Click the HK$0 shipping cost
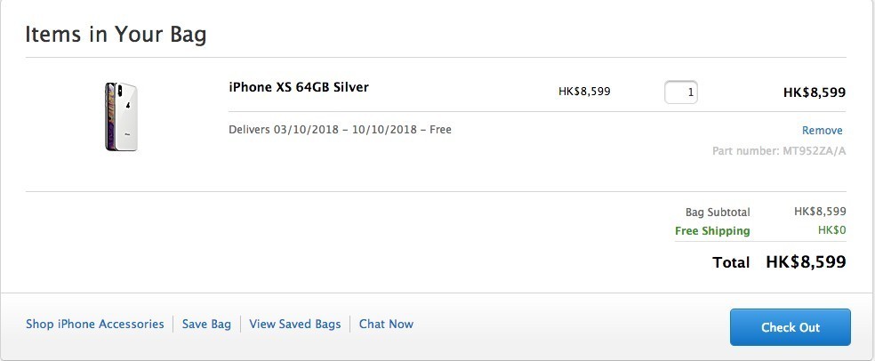Image resolution: width=875 pixels, height=361 pixels. coord(831,230)
